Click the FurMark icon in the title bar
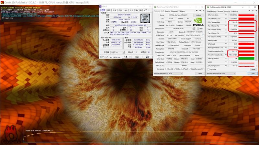Screen dimensions: 259x145 2,3
